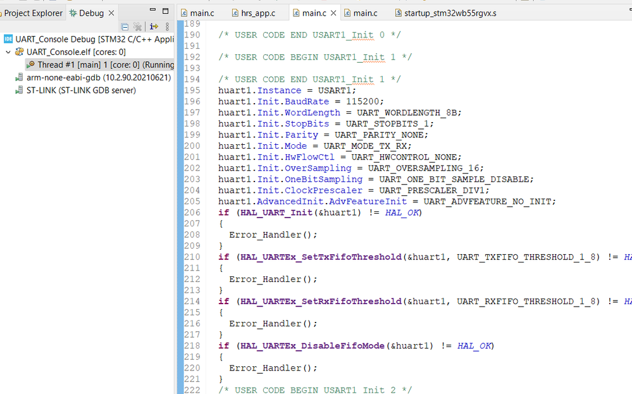Close the active main.c editor tab
Image resolution: width=632 pixels, height=394 pixels.
click(x=333, y=13)
